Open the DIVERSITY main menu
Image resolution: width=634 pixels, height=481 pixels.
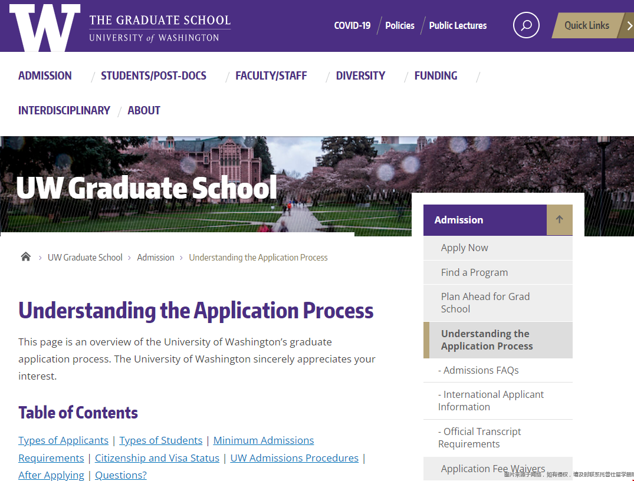point(361,75)
